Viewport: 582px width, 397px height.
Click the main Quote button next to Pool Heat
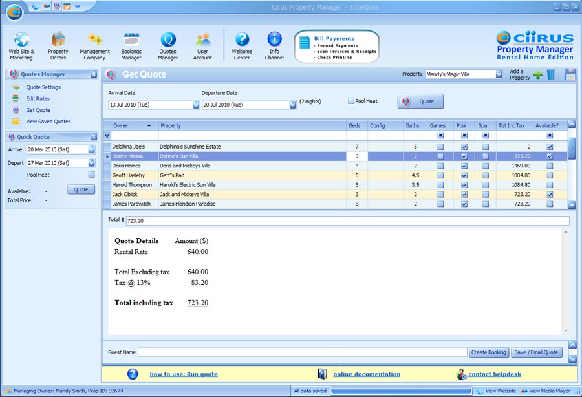[420, 102]
